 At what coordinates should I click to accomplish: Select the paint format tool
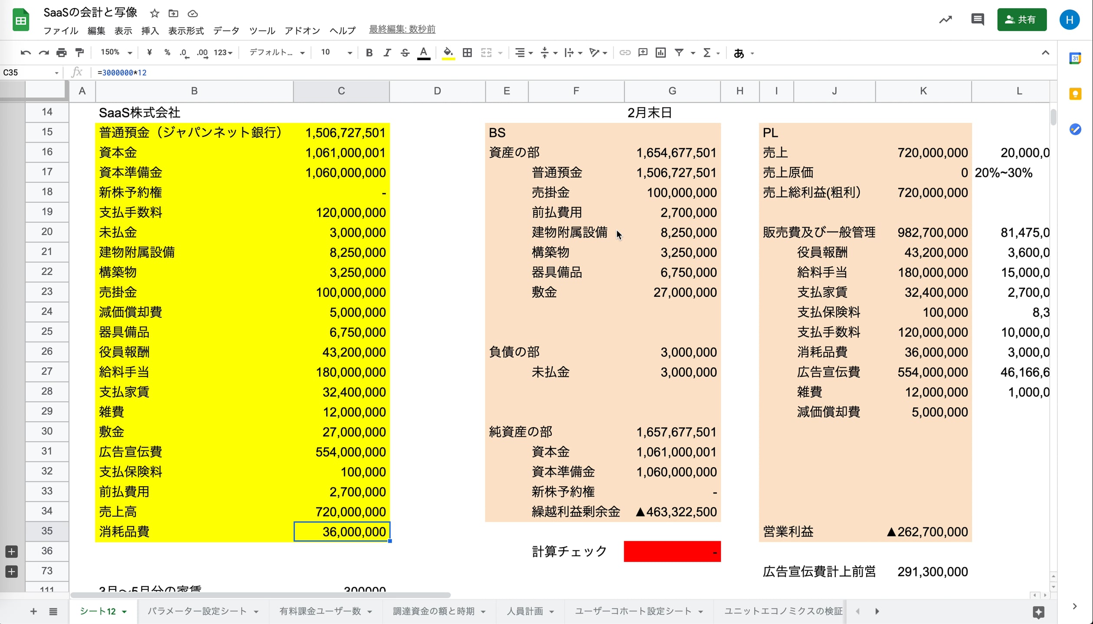click(x=79, y=52)
